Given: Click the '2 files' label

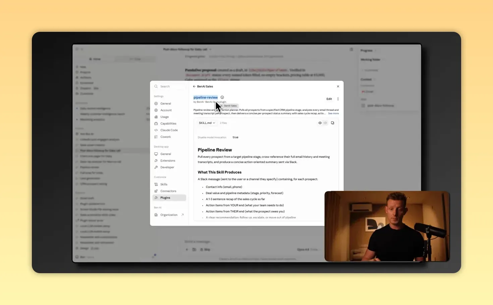Looking at the screenshot, I should click(x=223, y=123).
